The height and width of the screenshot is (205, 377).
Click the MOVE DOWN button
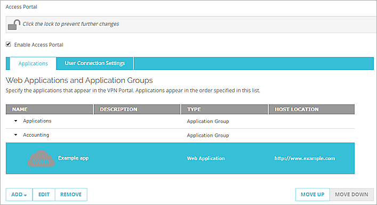[351, 194]
